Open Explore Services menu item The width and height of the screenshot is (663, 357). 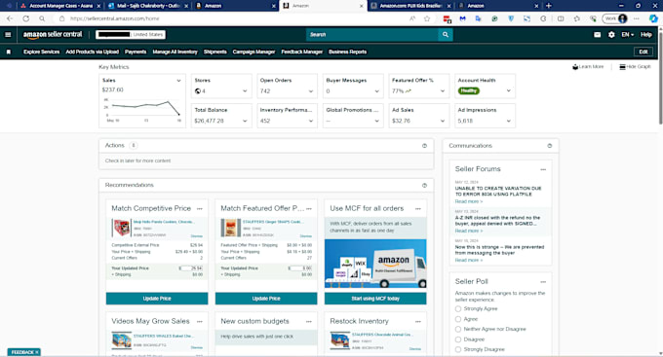coord(41,52)
